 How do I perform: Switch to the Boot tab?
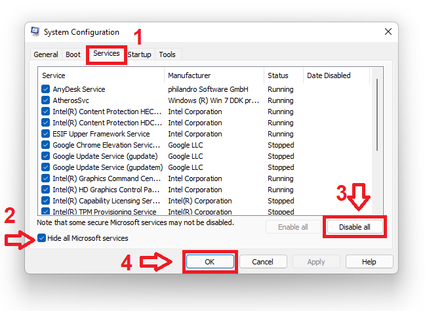pyautogui.click(x=73, y=54)
